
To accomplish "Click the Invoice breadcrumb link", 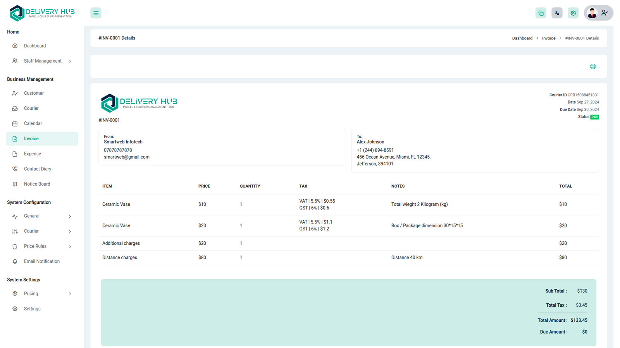I will click(548, 38).
